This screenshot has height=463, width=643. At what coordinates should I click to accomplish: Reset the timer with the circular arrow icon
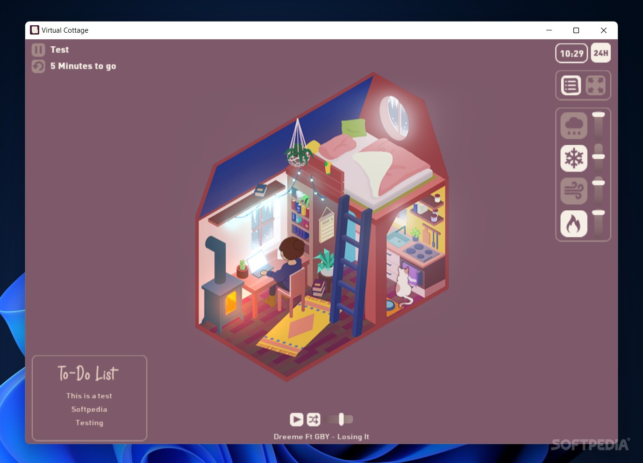38,66
